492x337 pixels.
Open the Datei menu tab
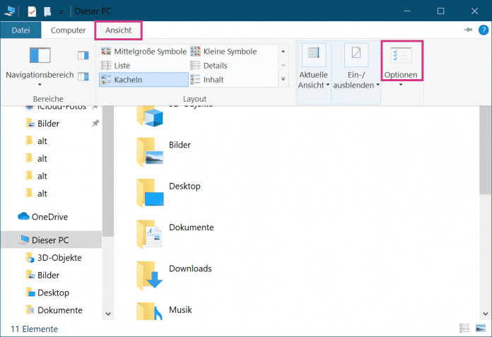20,30
